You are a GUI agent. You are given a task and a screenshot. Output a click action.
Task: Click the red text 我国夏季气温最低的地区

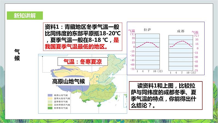pyautogui.click(x=76, y=47)
